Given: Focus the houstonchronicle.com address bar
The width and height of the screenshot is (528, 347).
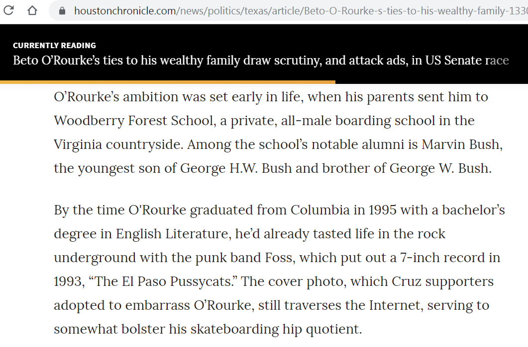Looking at the screenshot, I should 290,11.
